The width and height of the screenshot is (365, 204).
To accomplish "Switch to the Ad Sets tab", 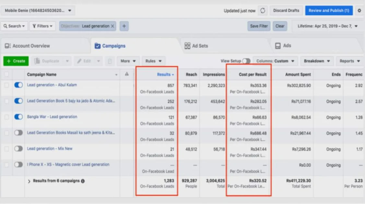I will point(196,46).
